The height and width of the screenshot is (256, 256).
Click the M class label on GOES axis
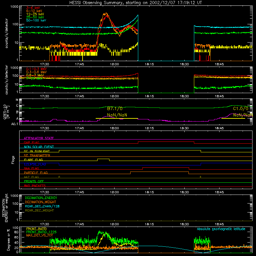(17, 100)
